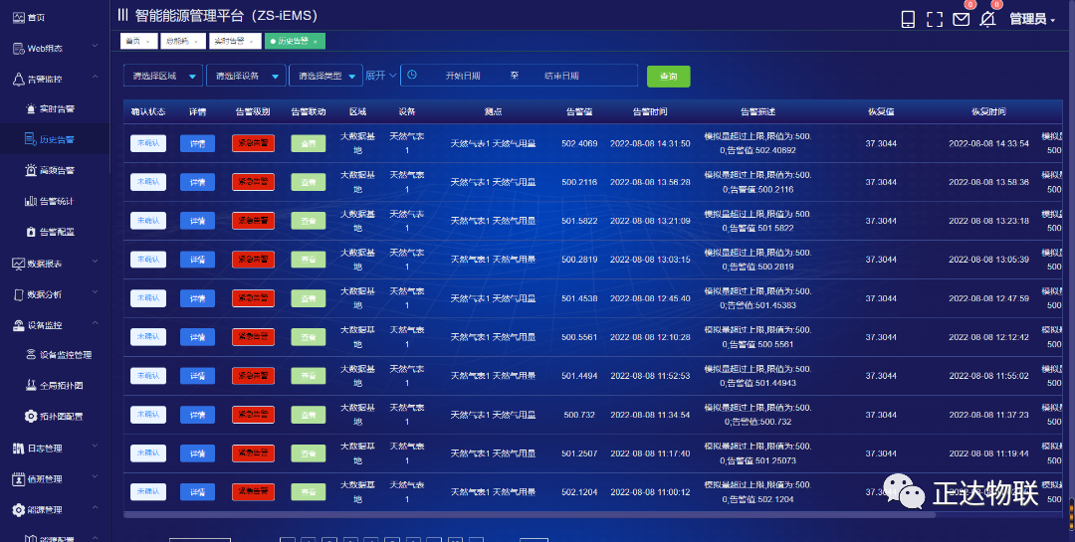This screenshot has width=1075, height=542.
Task: Open 拓扑图配置 gear item
Action: 54,417
